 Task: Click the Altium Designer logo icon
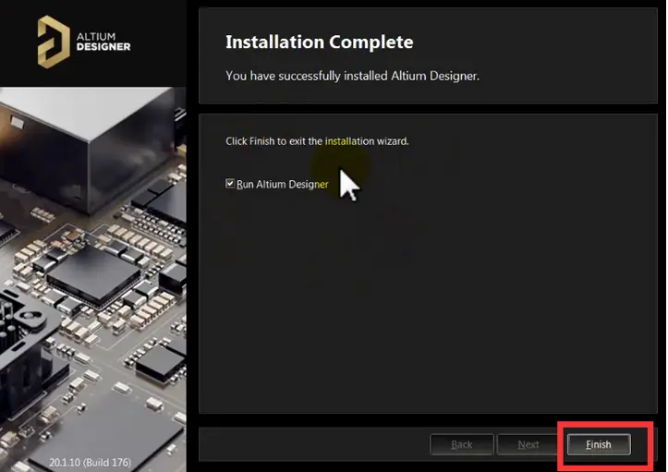coord(54,42)
